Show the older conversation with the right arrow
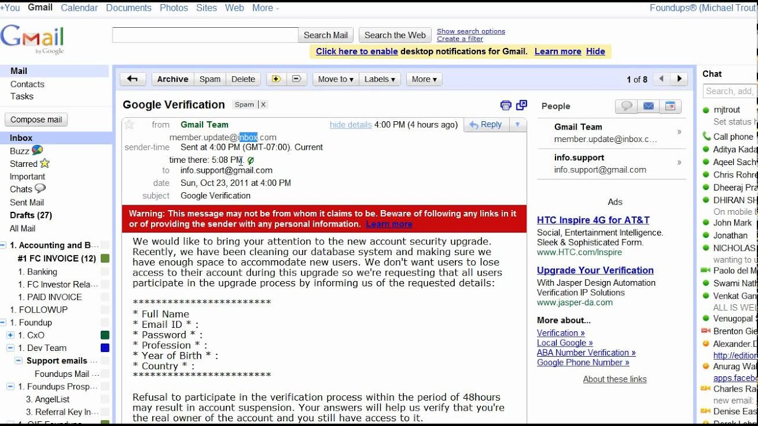The height and width of the screenshot is (426, 758). (x=679, y=79)
